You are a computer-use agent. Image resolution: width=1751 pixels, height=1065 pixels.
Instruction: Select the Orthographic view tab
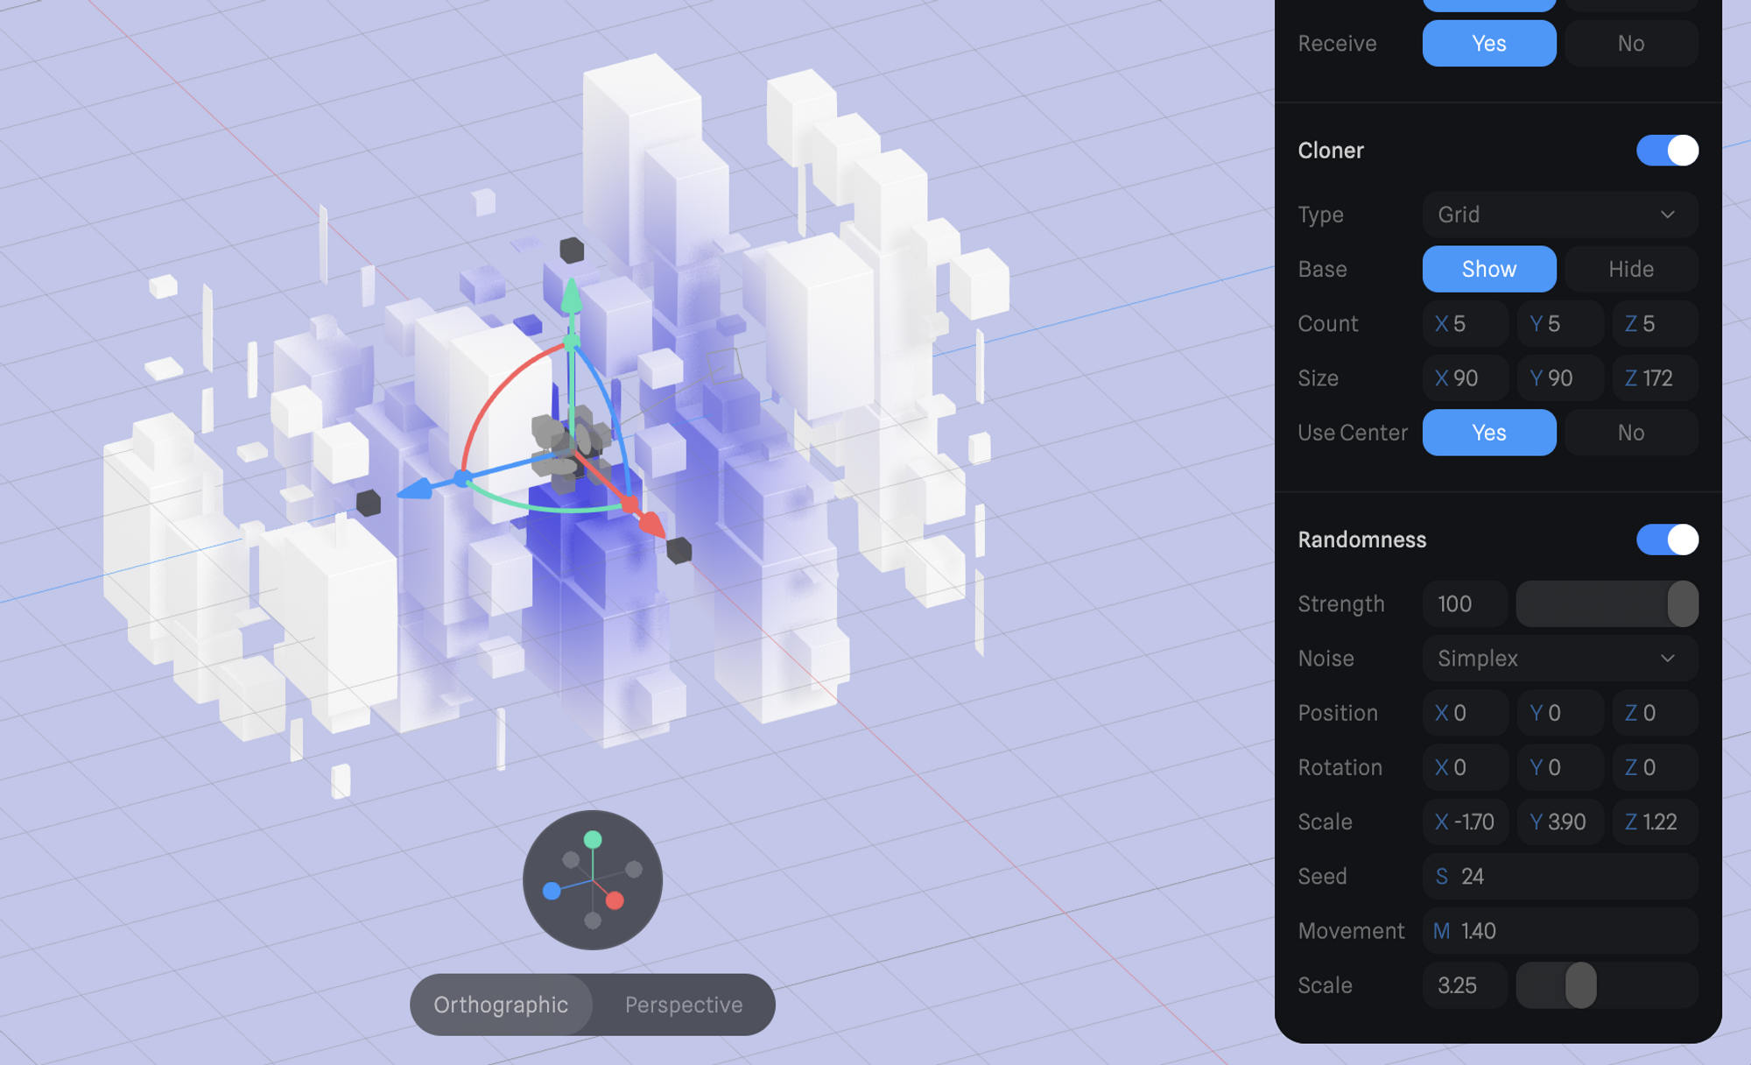click(x=501, y=1005)
